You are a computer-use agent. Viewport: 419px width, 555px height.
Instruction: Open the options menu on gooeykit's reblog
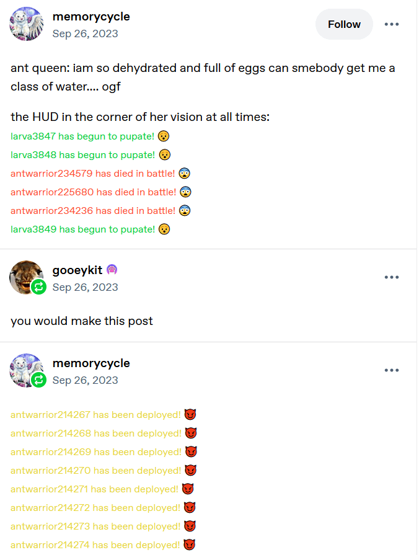pyautogui.click(x=392, y=277)
